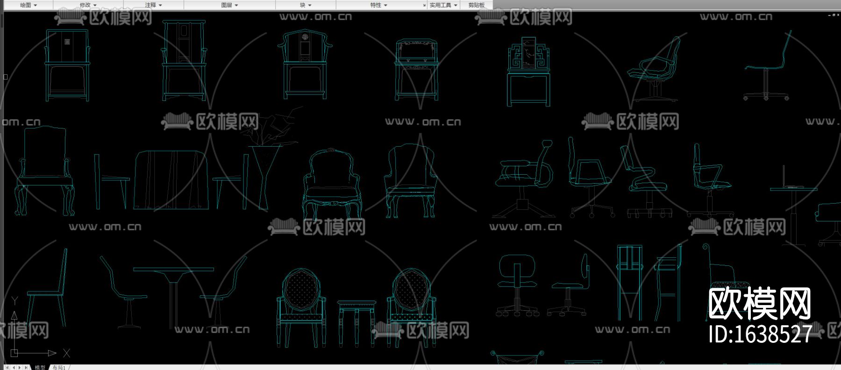Close the drawing window
Screen dimensions: 841x370
[x=837, y=15]
